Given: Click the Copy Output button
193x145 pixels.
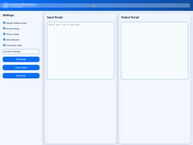Looking at the screenshot, I should (x=21, y=67).
